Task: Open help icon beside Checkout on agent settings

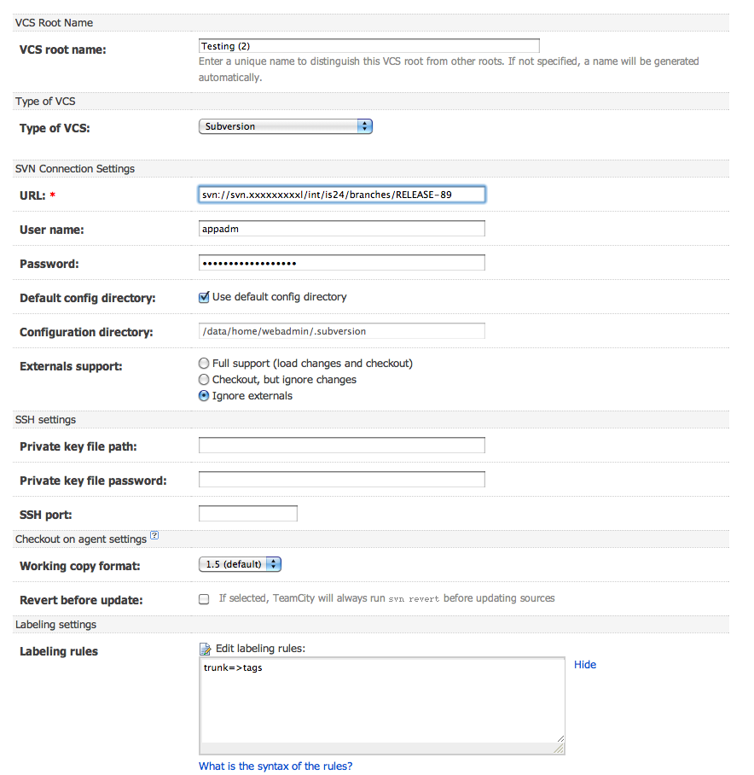Action: pos(154,535)
